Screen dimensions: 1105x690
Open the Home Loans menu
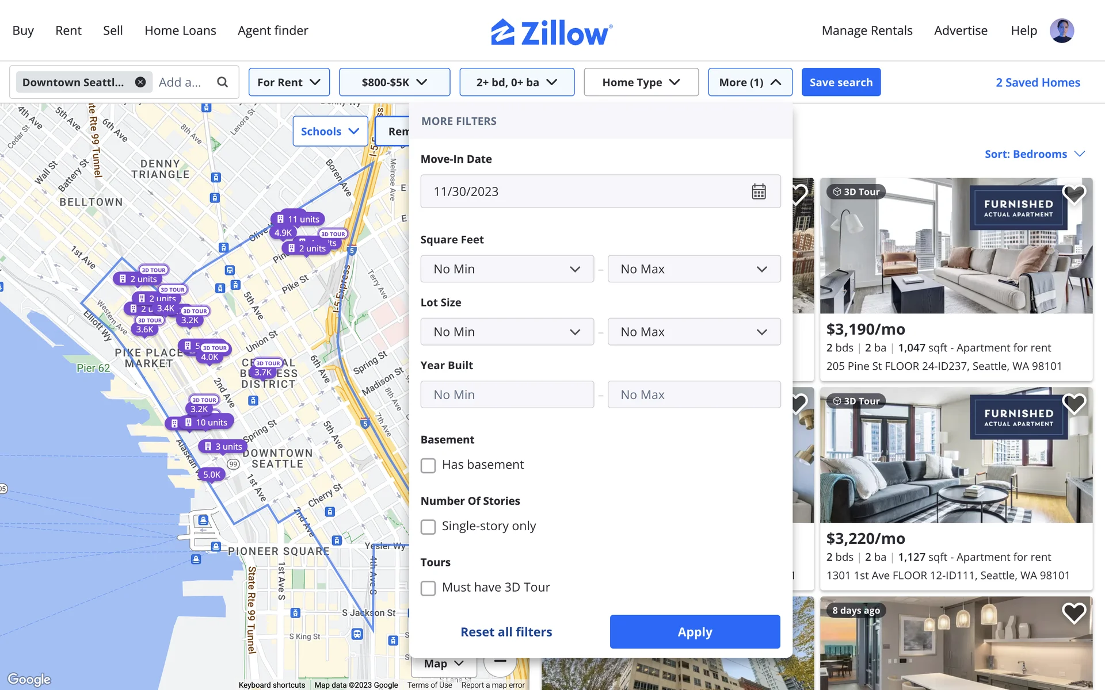click(180, 30)
